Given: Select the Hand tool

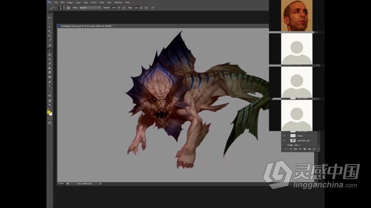Looking at the screenshot, I should pyautogui.click(x=49, y=100).
